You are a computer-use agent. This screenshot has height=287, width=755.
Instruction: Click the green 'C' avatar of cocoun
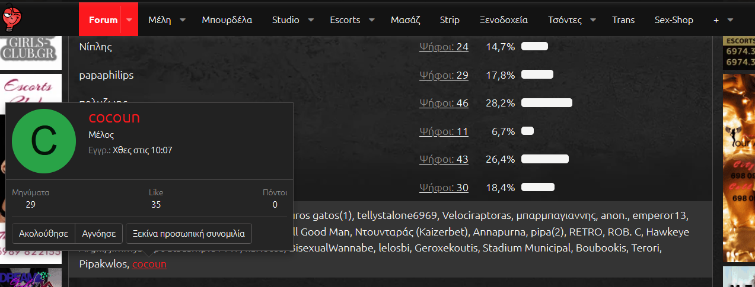click(x=43, y=141)
